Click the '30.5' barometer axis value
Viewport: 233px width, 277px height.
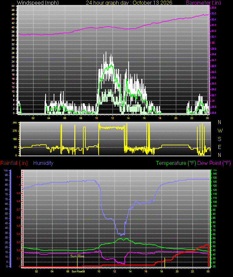pos(214,13)
